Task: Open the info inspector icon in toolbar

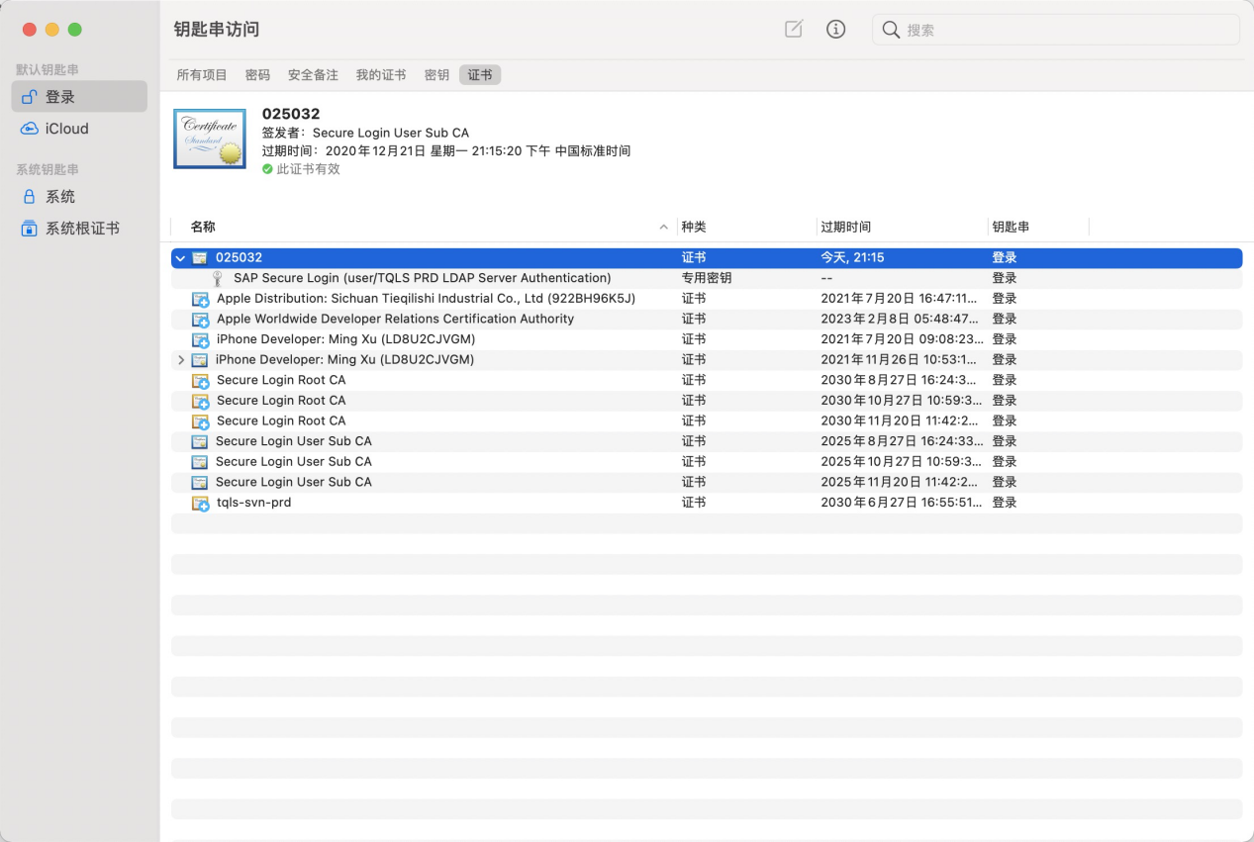Action: (x=836, y=30)
